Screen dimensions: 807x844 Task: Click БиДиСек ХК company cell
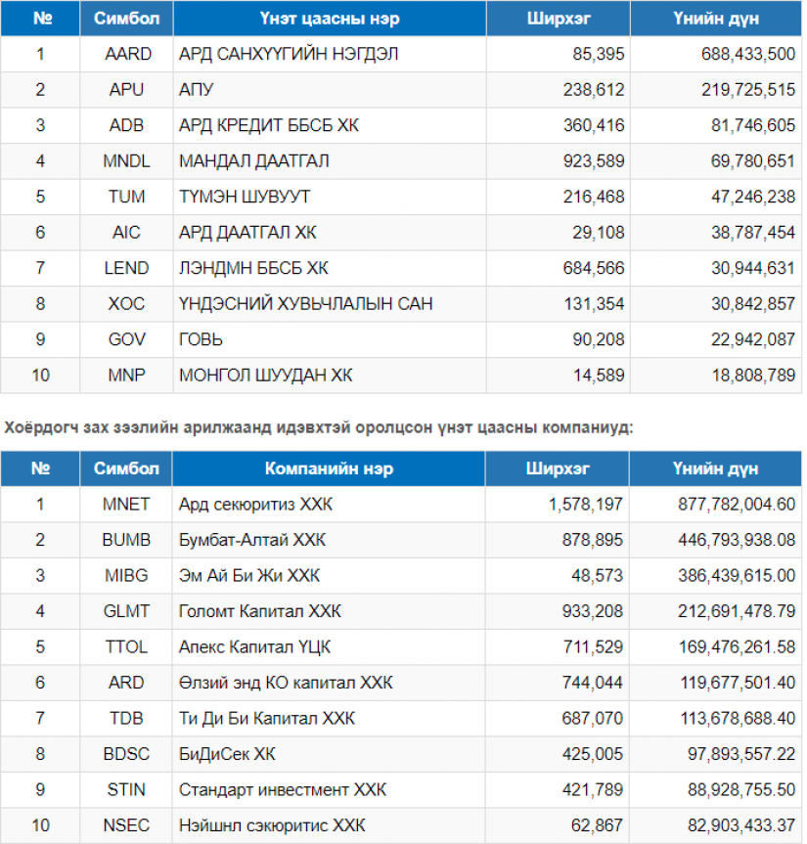click(x=329, y=754)
